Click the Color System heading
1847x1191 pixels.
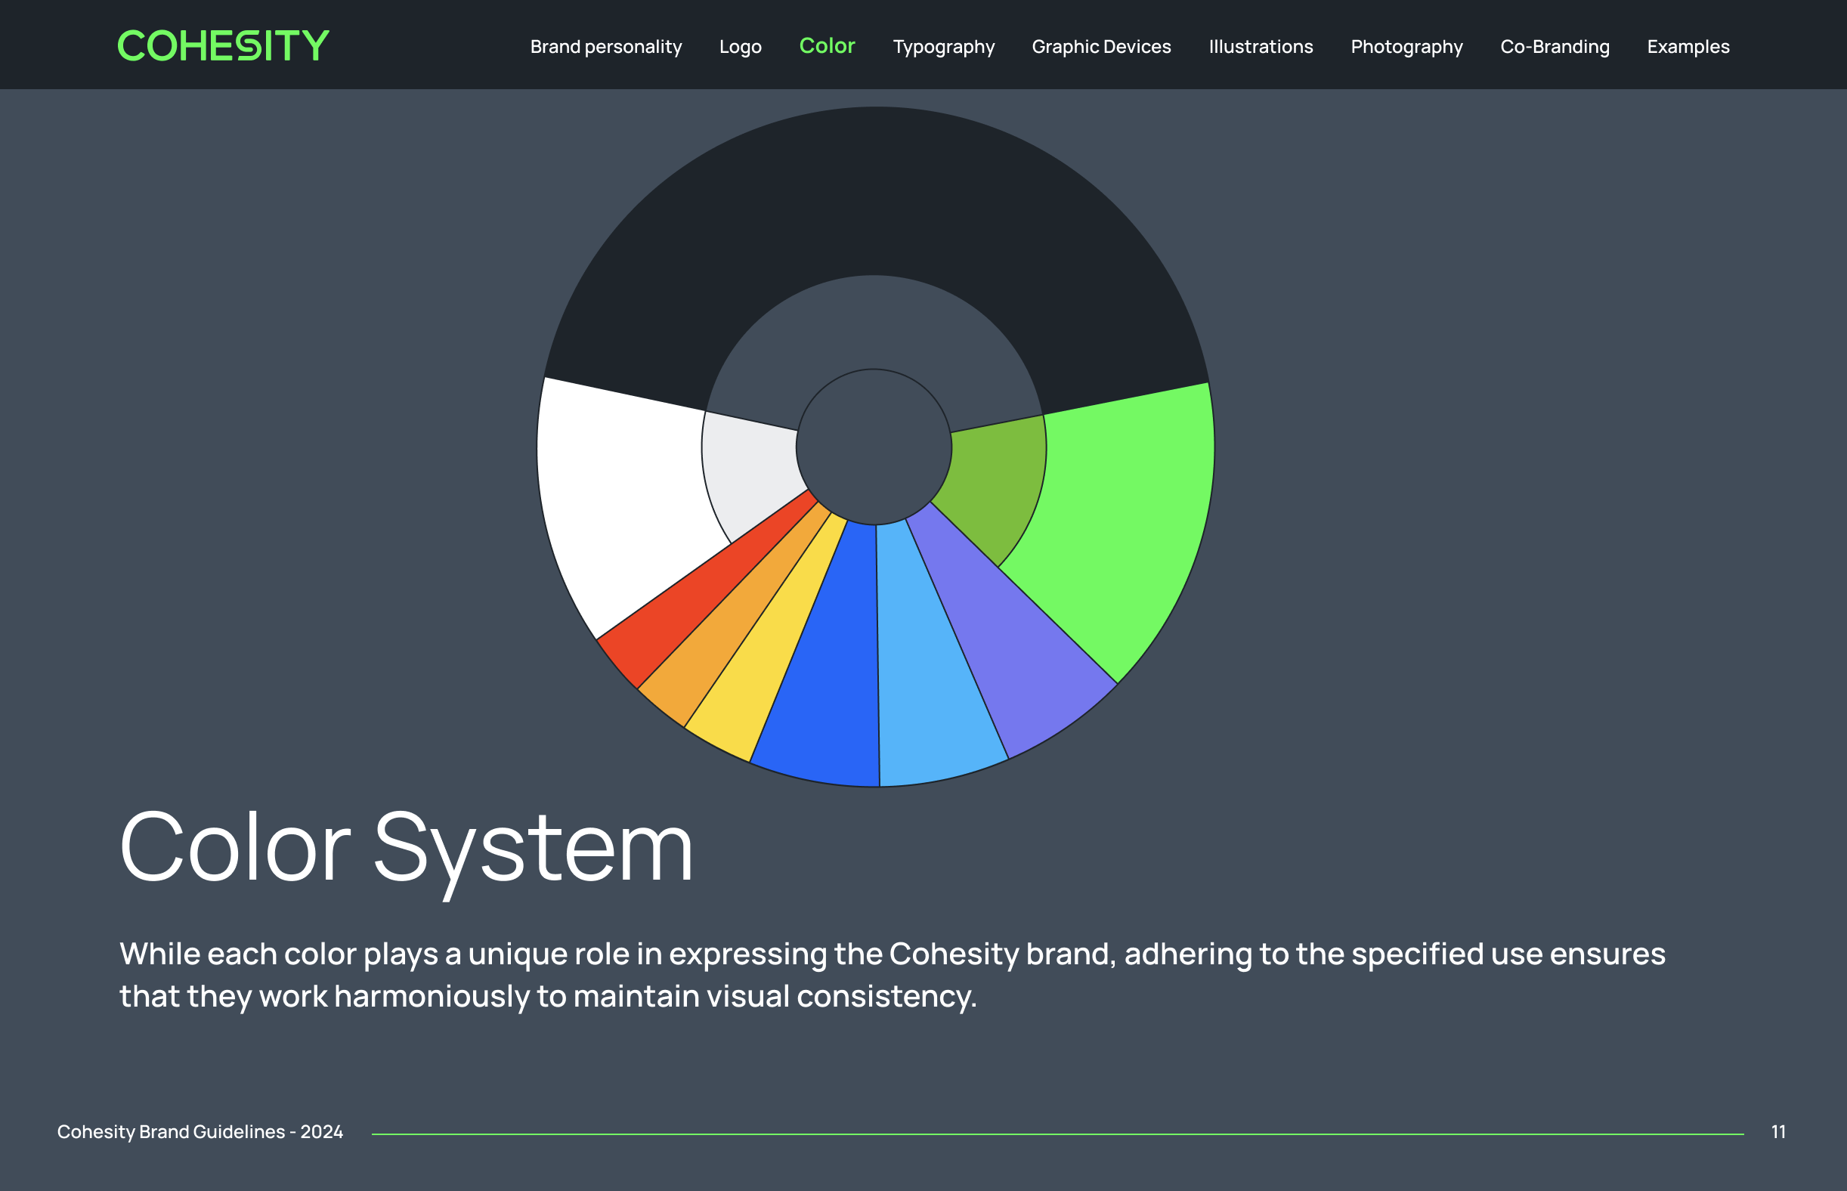click(406, 849)
